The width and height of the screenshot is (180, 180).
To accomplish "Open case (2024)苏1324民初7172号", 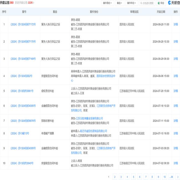I will [23, 24].
